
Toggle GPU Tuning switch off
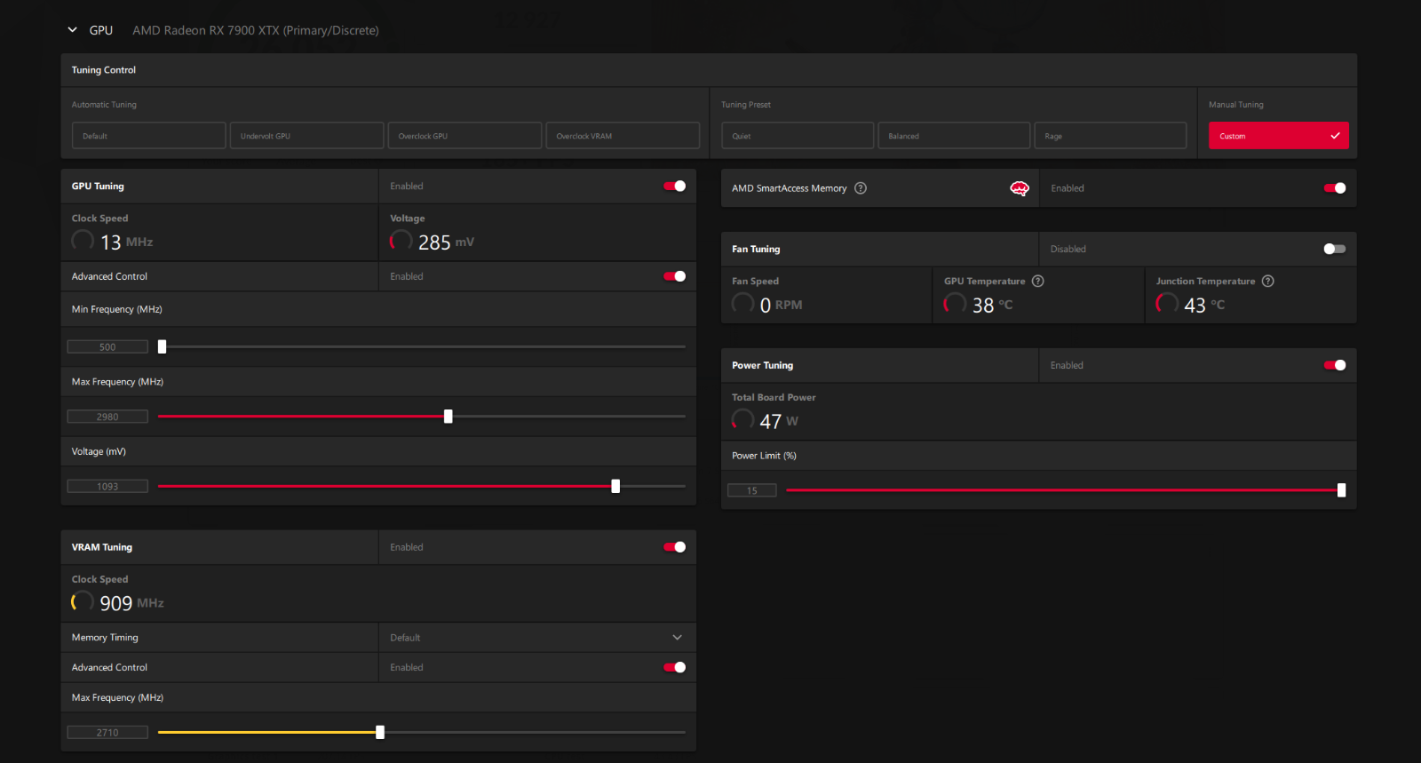tap(675, 187)
